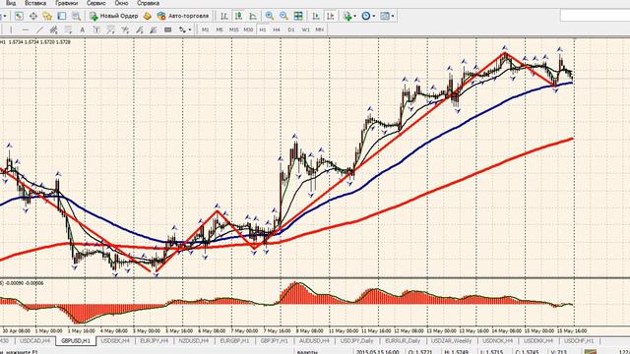The width and height of the screenshot is (630, 354).
Task: Switch timeframe to D1
Action: 291,29
